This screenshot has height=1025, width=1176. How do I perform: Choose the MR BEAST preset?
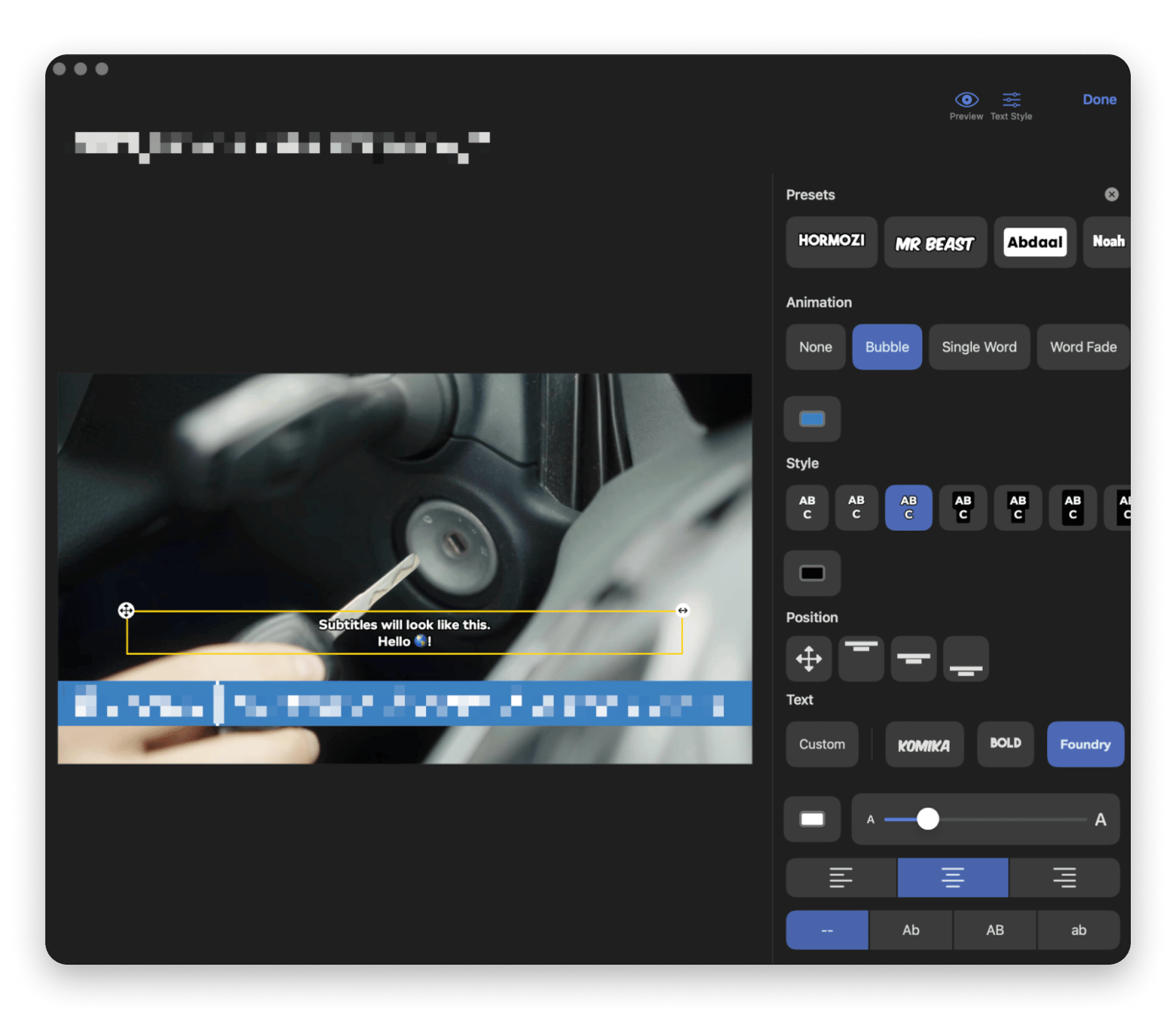935,243
